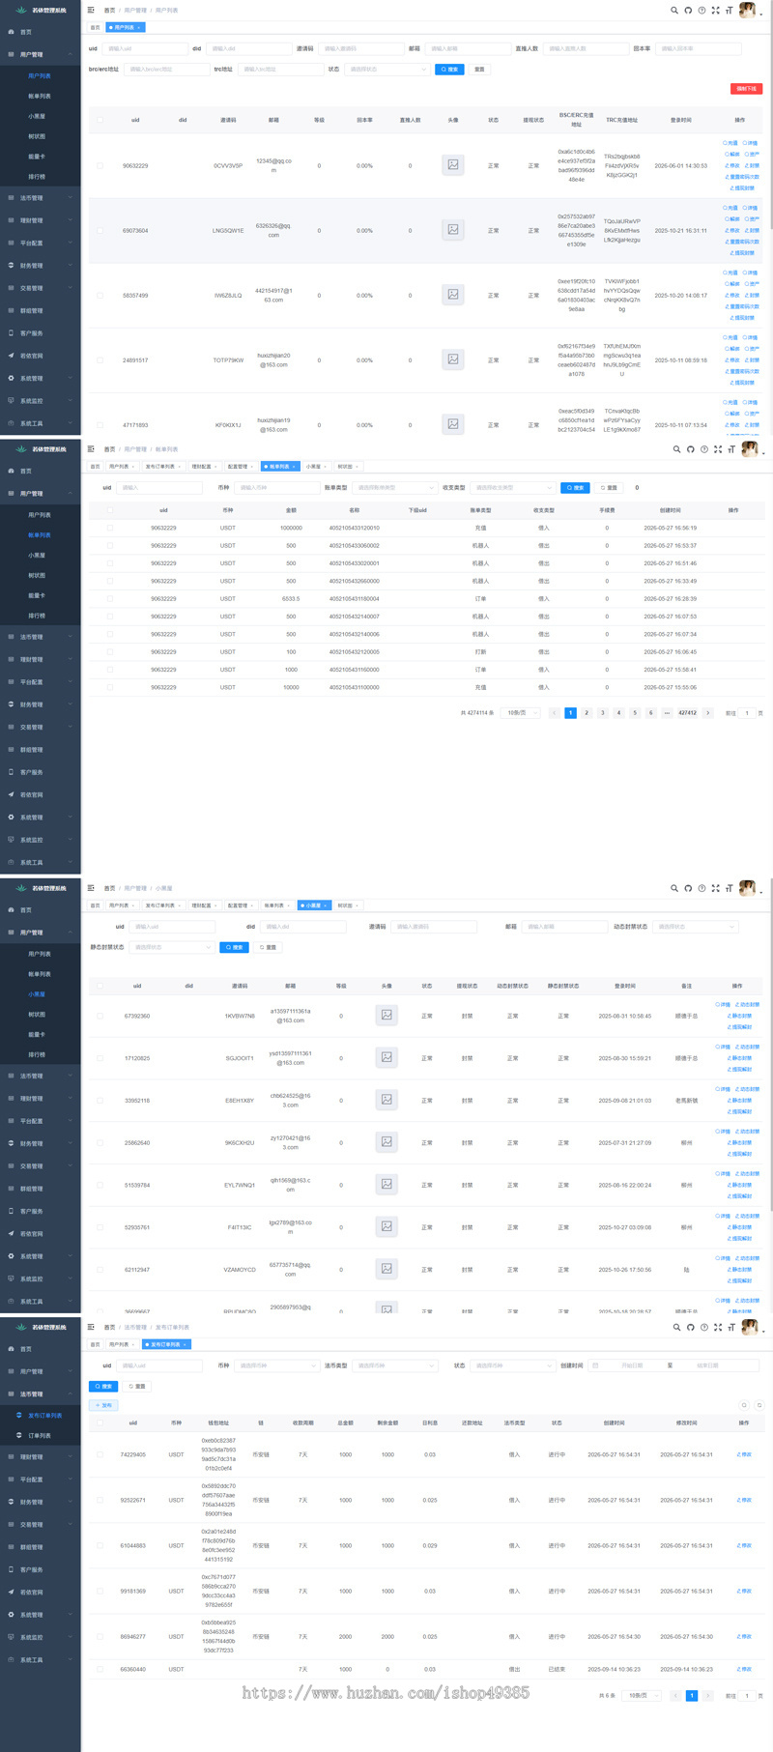Go to next page arrow in 账单列表 pagination
The height and width of the screenshot is (1752, 773).
pos(708,713)
